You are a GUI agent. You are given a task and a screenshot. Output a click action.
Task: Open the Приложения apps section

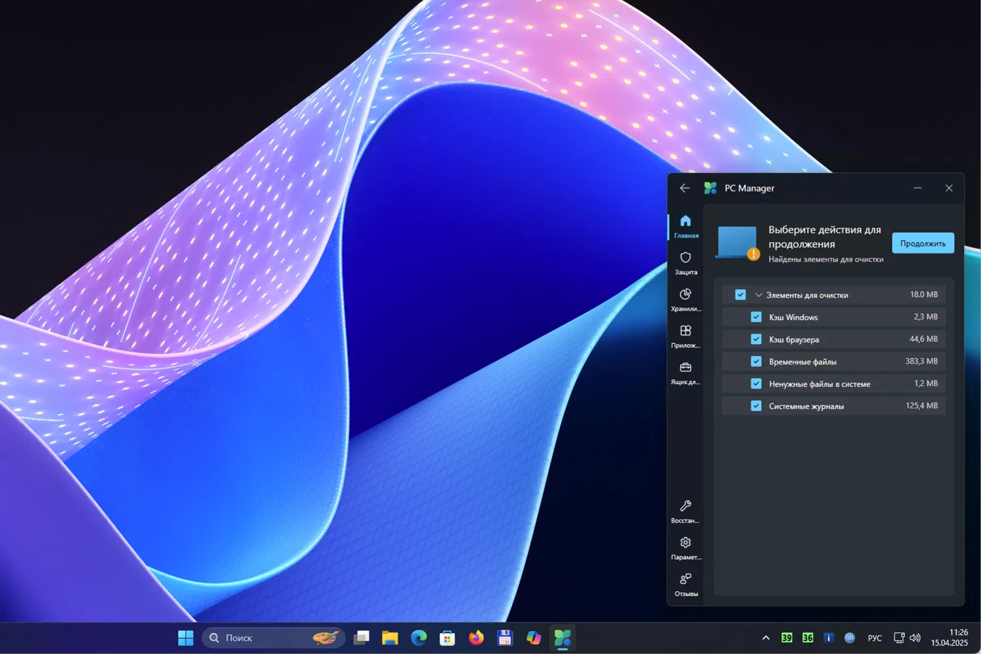coord(685,336)
